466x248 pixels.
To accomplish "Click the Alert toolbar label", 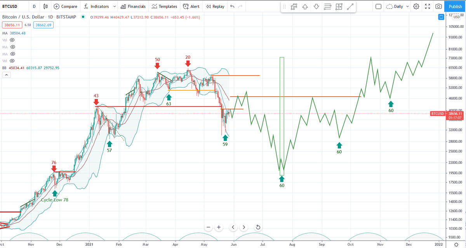I will tap(195, 7).
